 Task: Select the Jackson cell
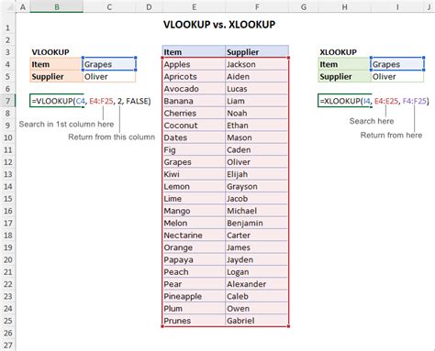257,64
